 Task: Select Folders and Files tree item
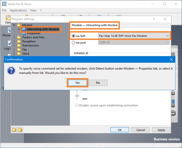click(33, 37)
